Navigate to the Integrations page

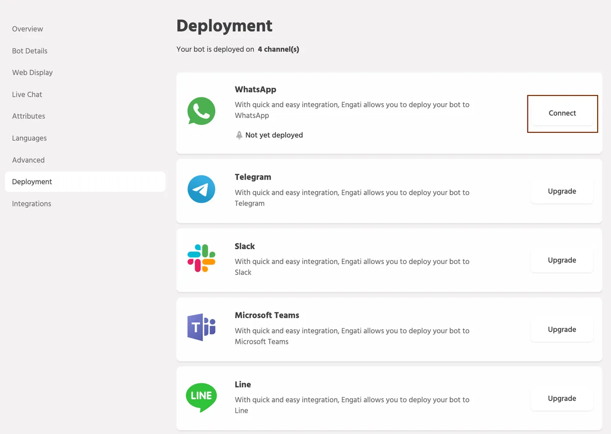(x=32, y=203)
